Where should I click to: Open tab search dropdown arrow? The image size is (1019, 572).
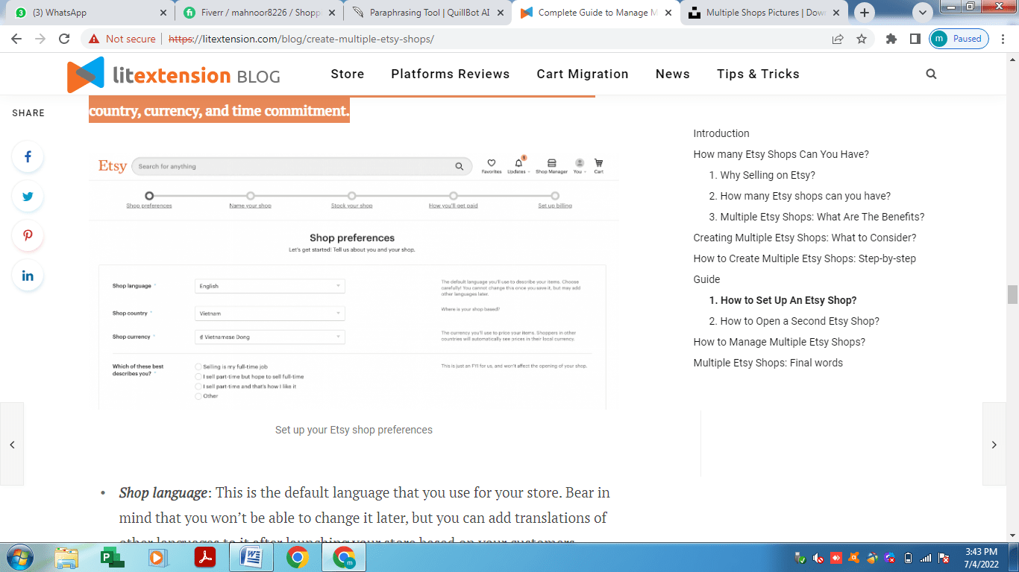[x=923, y=12]
